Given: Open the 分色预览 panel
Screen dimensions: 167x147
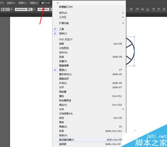Looking at the screenshot, I should [89, 48].
